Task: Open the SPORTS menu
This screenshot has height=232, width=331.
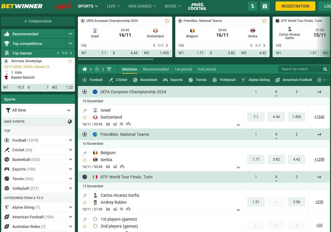Action: pos(88,6)
